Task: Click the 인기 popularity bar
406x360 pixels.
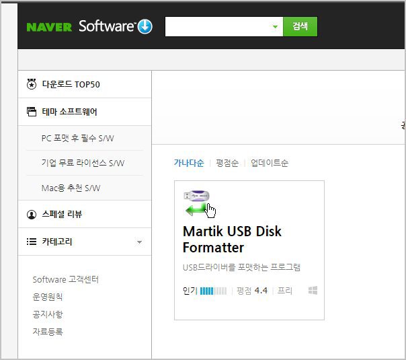Action: tap(214, 291)
